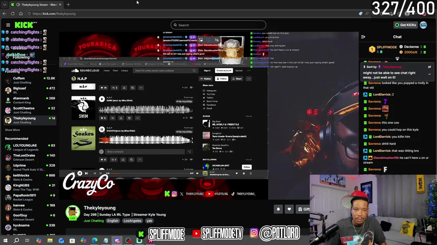Screen dimensions: 437x245
Task: Click the kick.com address bar
Action: coord(191,14)
